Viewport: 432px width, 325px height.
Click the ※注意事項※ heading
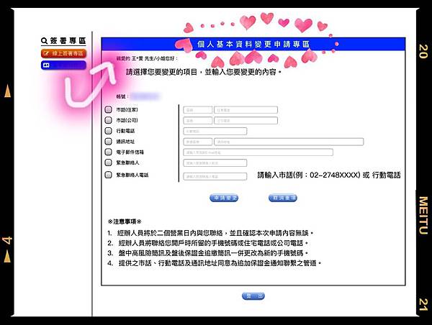tap(125, 221)
